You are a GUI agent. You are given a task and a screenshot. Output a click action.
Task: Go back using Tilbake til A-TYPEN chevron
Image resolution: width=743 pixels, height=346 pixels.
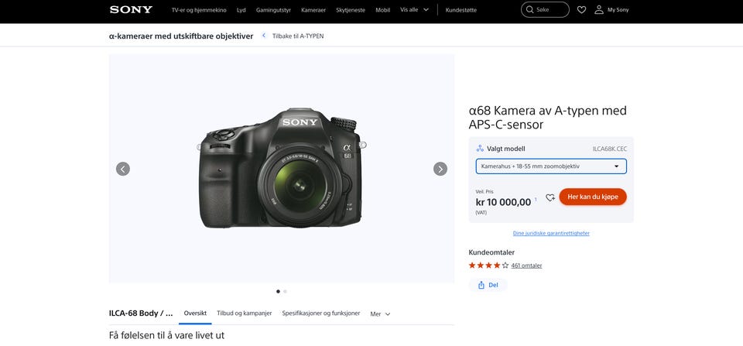[264, 36]
